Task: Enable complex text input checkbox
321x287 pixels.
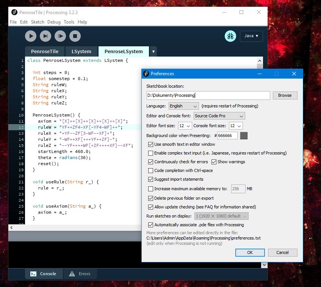Action: (x=150, y=153)
